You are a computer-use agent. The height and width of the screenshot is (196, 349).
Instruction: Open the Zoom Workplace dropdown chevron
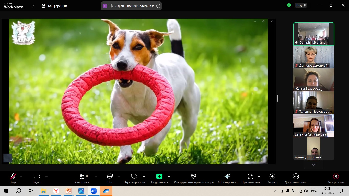click(x=33, y=6)
